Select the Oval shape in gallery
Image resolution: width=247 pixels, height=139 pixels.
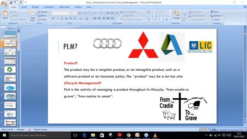click(x=163, y=12)
